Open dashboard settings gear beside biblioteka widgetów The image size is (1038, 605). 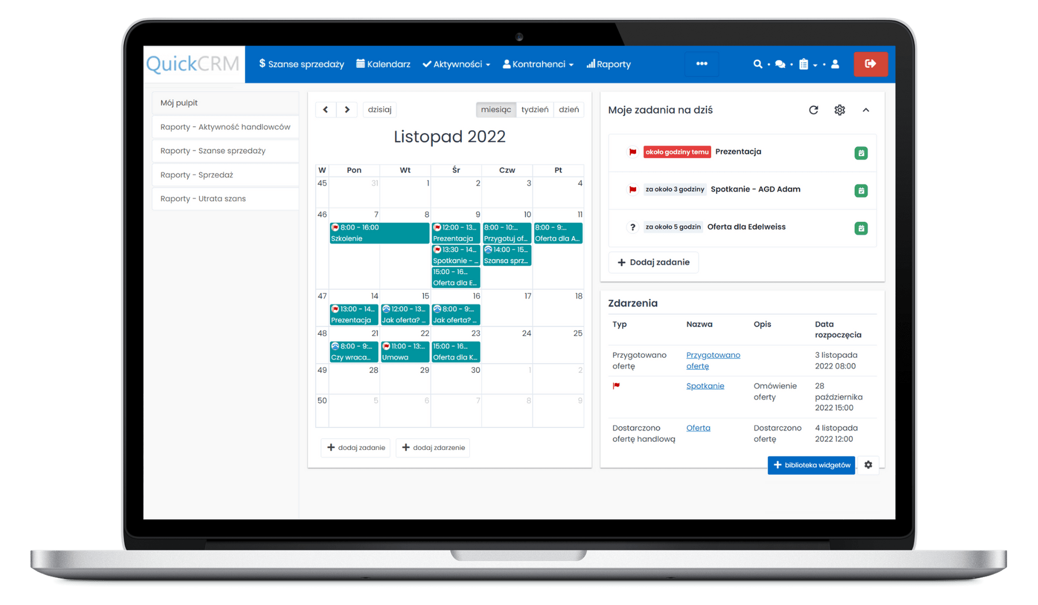click(868, 465)
